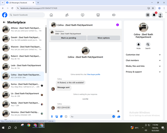Open Lesle conversation in chat list
Viewport: 167px width, 133px height.
22,67
